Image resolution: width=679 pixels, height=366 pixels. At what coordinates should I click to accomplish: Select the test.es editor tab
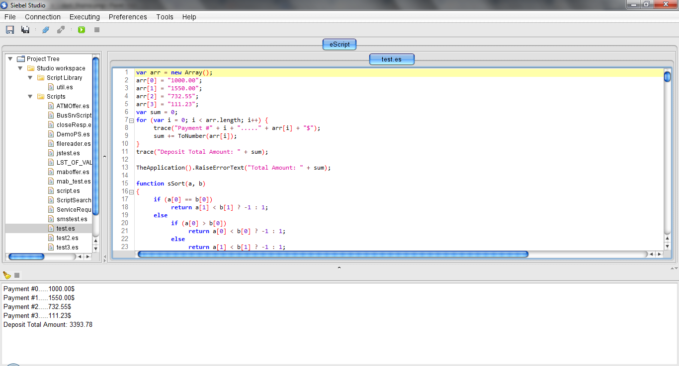[392, 59]
